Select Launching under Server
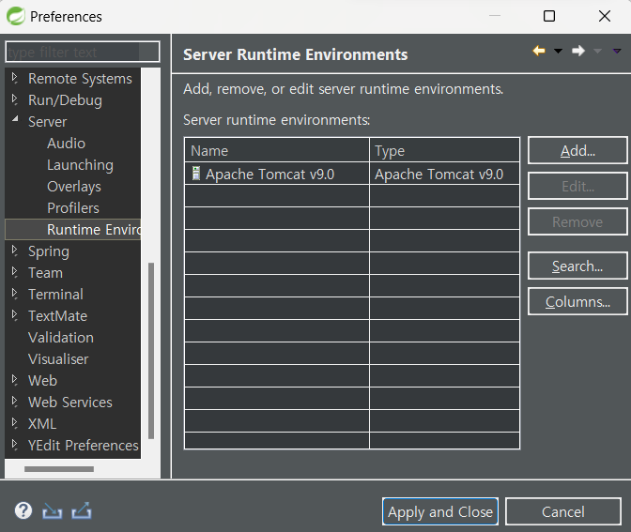This screenshot has width=631, height=532. click(80, 165)
